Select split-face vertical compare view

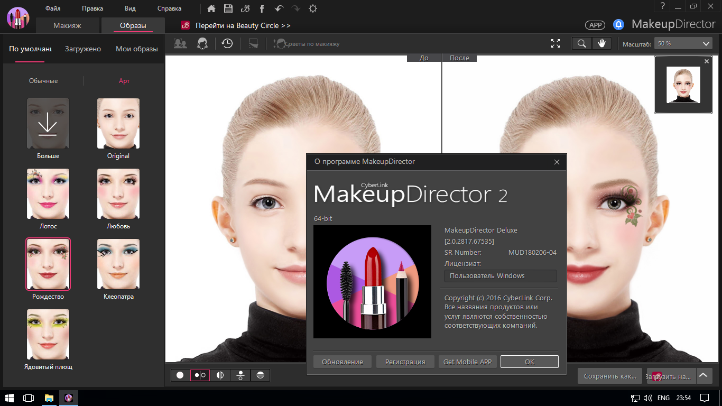[220, 375]
